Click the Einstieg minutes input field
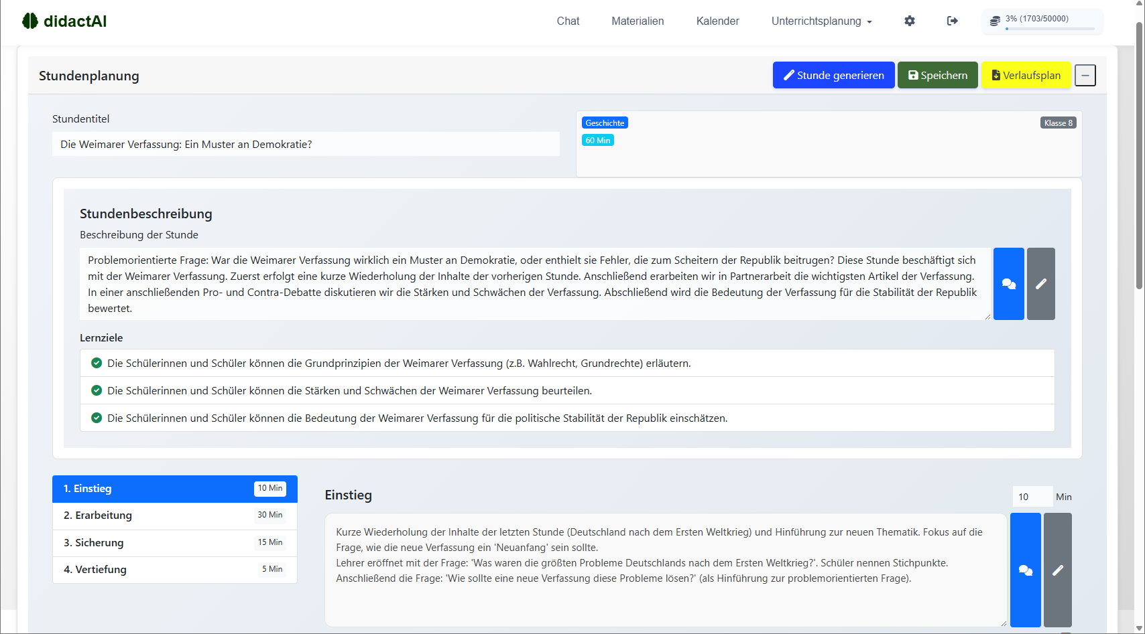This screenshot has width=1145, height=634. [1032, 497]
